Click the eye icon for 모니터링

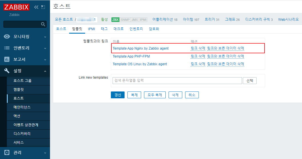click(x=7, y=36)
